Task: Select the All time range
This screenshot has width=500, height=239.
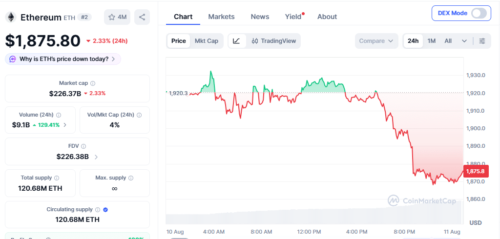Action: tap(448, 41)
